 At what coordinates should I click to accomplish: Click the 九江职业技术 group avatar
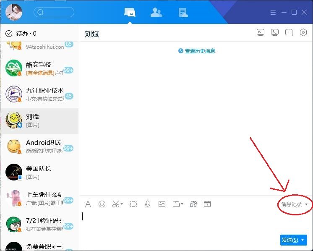coord(13,94)
